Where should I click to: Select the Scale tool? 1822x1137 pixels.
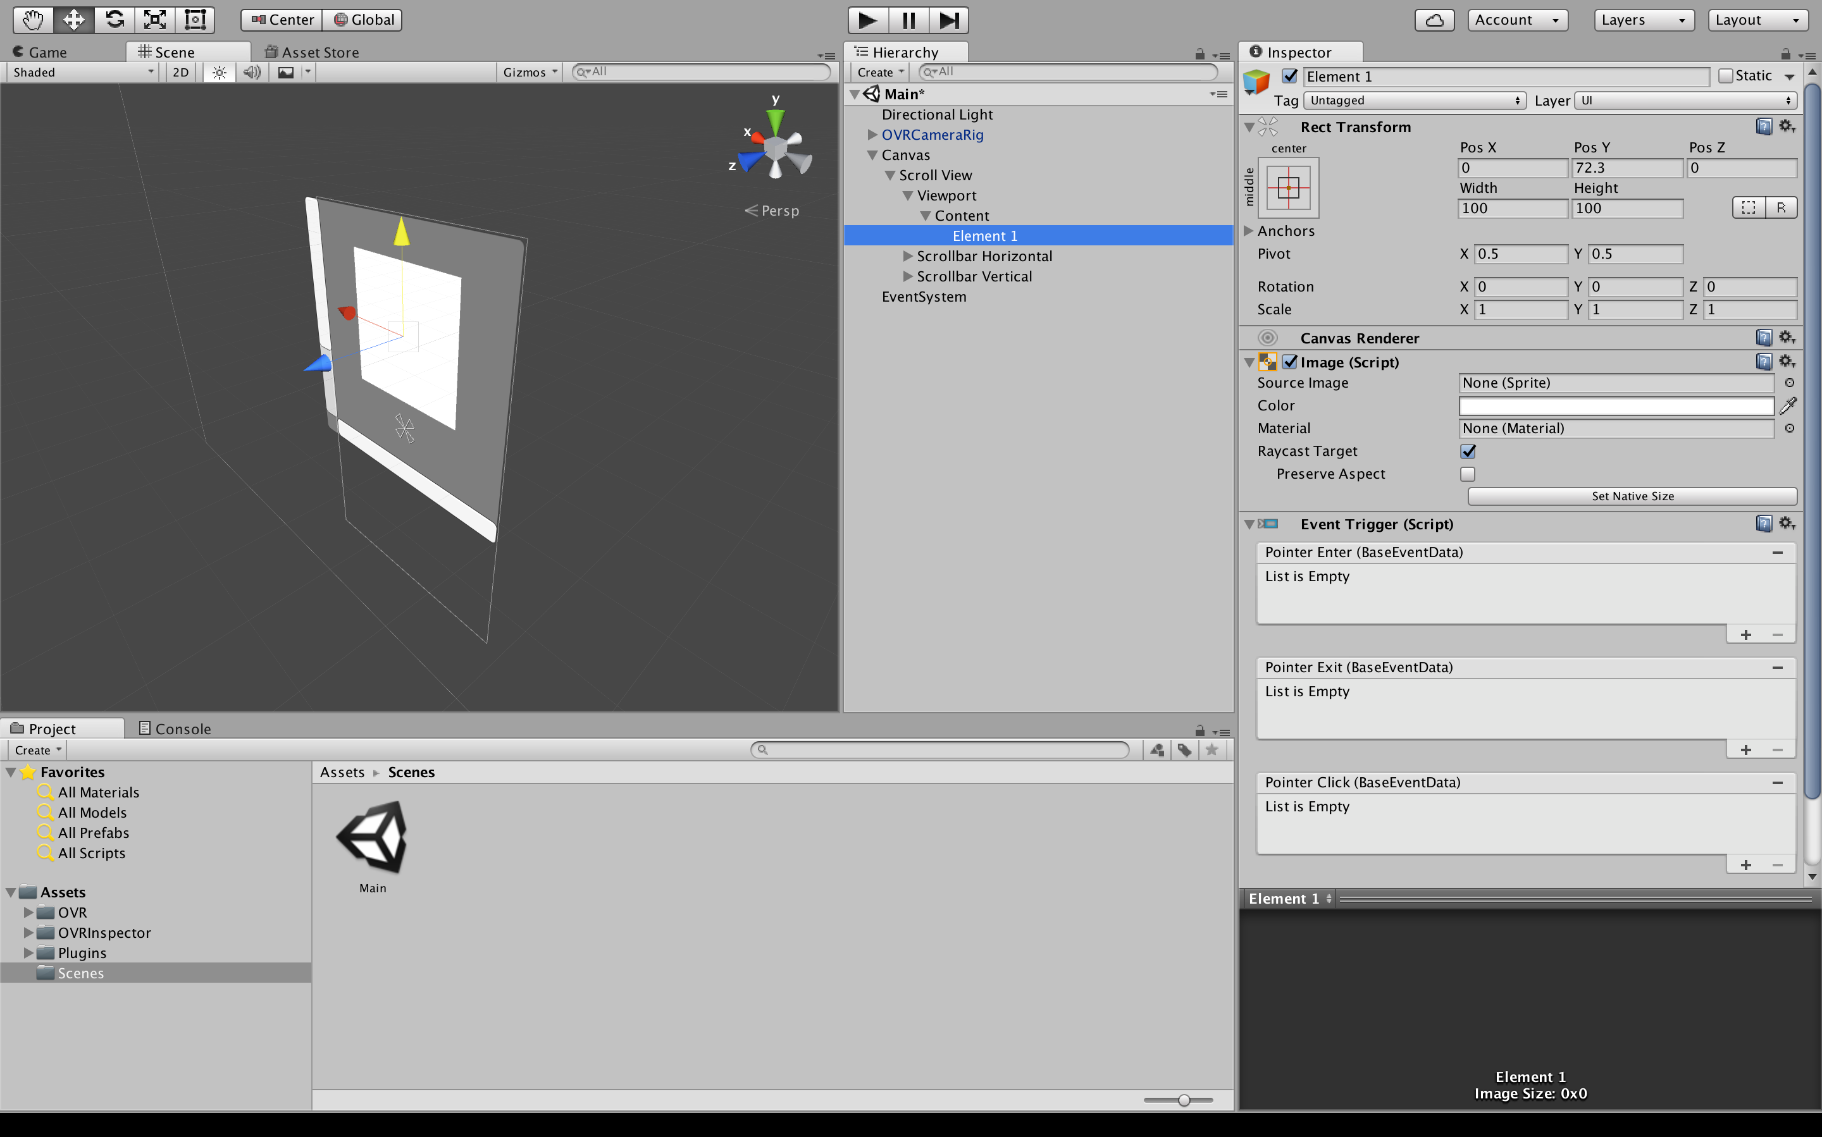[154, 20]
